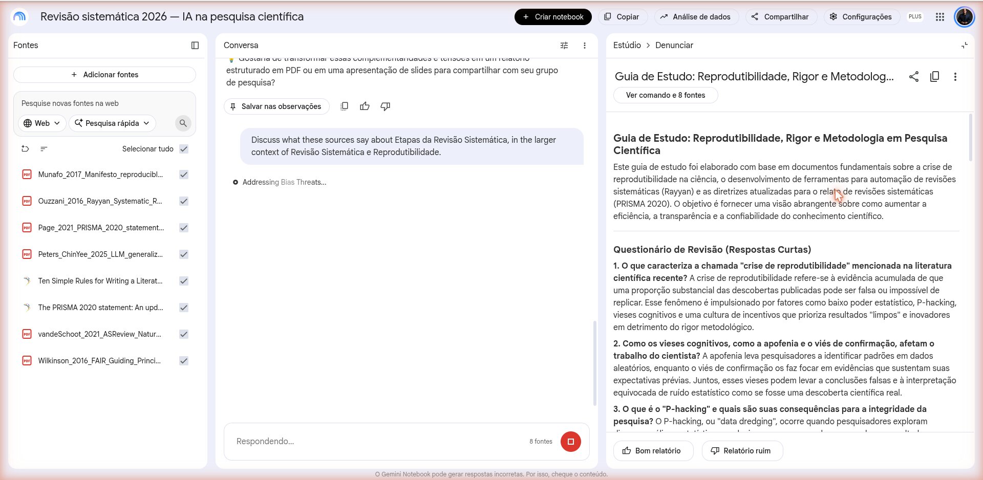Screen dimensions: 983x480
Task: Open conversation settings sliders icon
Action: pos(564,46)
